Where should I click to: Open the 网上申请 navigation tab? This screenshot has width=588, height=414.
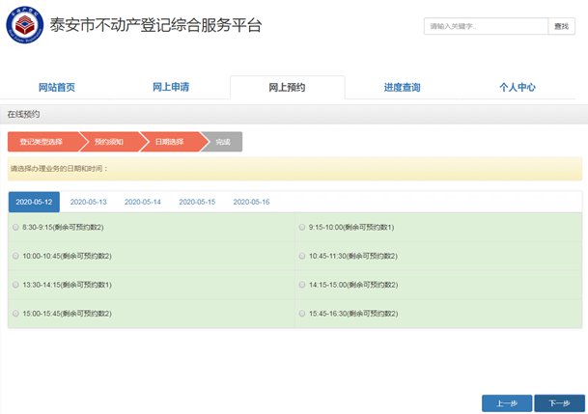(171, 88)
